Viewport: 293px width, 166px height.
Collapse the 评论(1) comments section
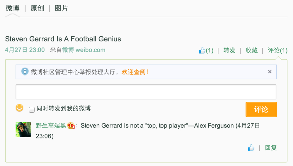[x=277, y=50]
